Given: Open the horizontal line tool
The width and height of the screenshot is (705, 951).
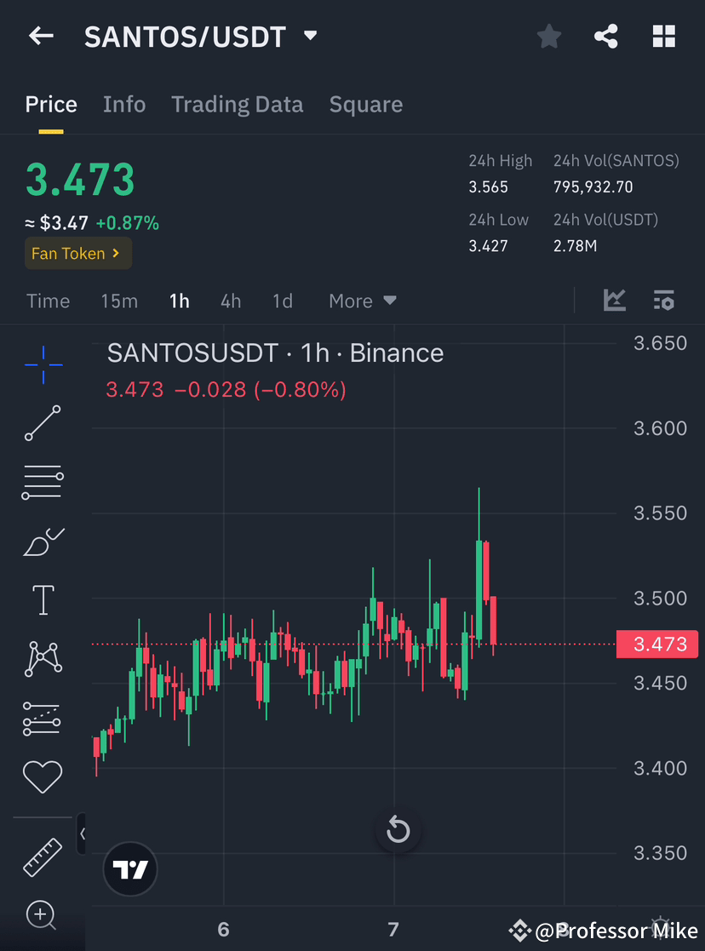Looking at the screenshot, I should point(43,482).
